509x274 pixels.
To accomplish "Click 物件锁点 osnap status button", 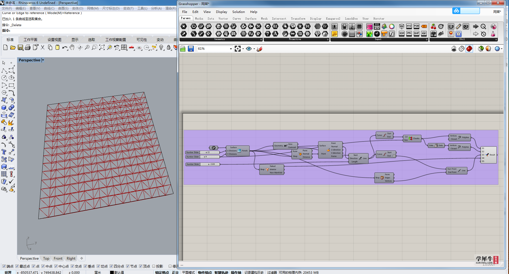I will coord(205,272).
